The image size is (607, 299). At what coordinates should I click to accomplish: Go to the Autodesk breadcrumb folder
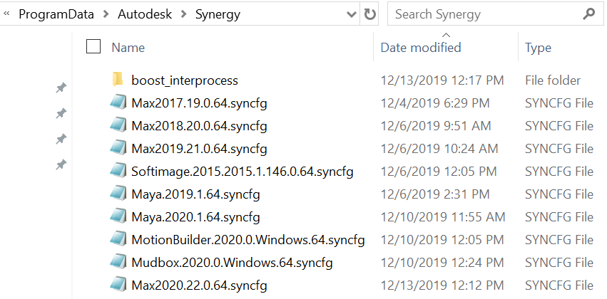tap(146, 14)
